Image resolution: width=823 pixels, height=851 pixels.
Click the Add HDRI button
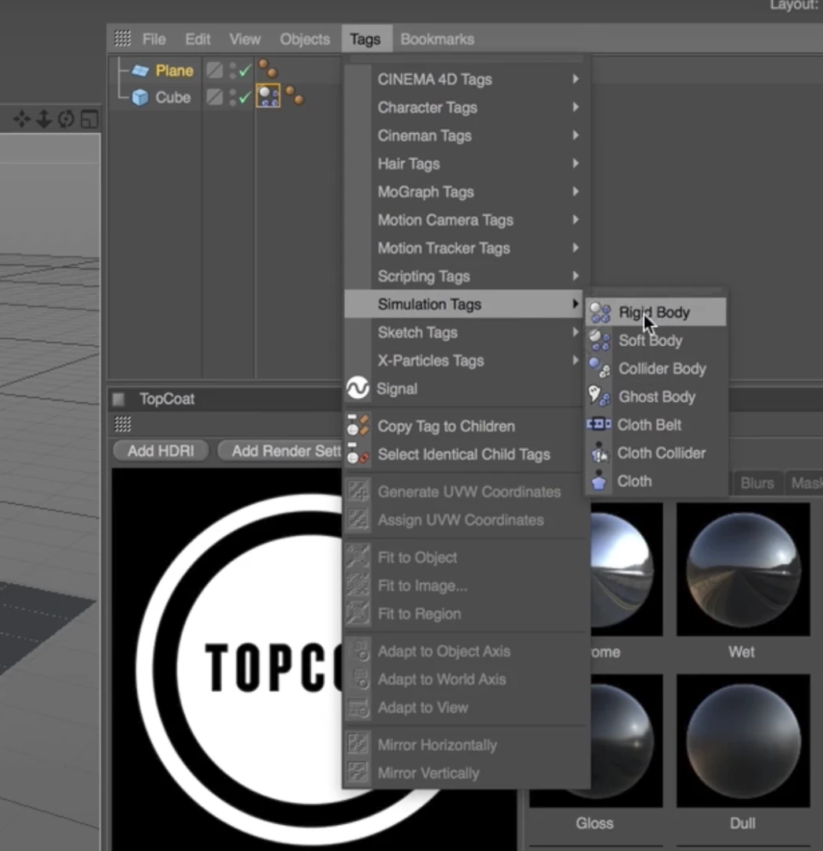(161, 451)
